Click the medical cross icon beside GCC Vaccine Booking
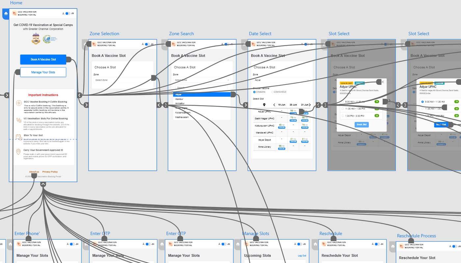The image size is (461, 263). tap(19, 103)
